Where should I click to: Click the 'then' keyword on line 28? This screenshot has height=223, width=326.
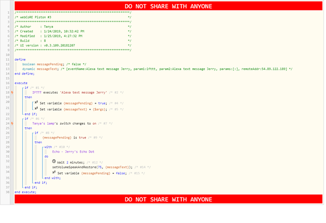click(38, 142)
